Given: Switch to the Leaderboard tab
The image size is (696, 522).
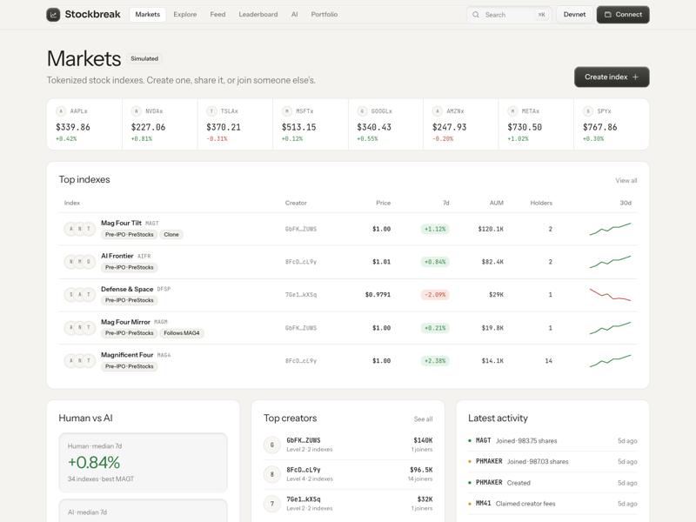Looking at the screenshot, I should point(258,15).
